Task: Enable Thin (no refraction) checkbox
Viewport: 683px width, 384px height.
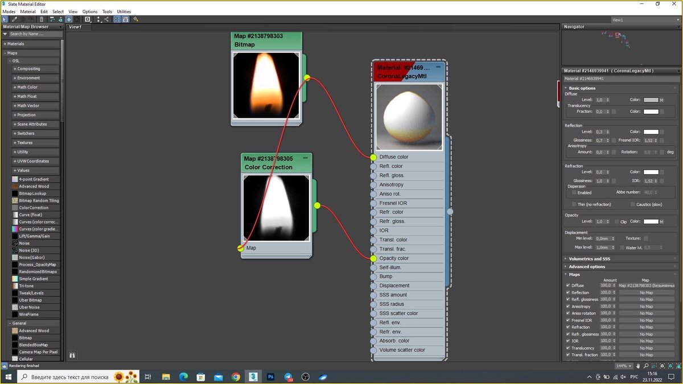Action: 574,204
